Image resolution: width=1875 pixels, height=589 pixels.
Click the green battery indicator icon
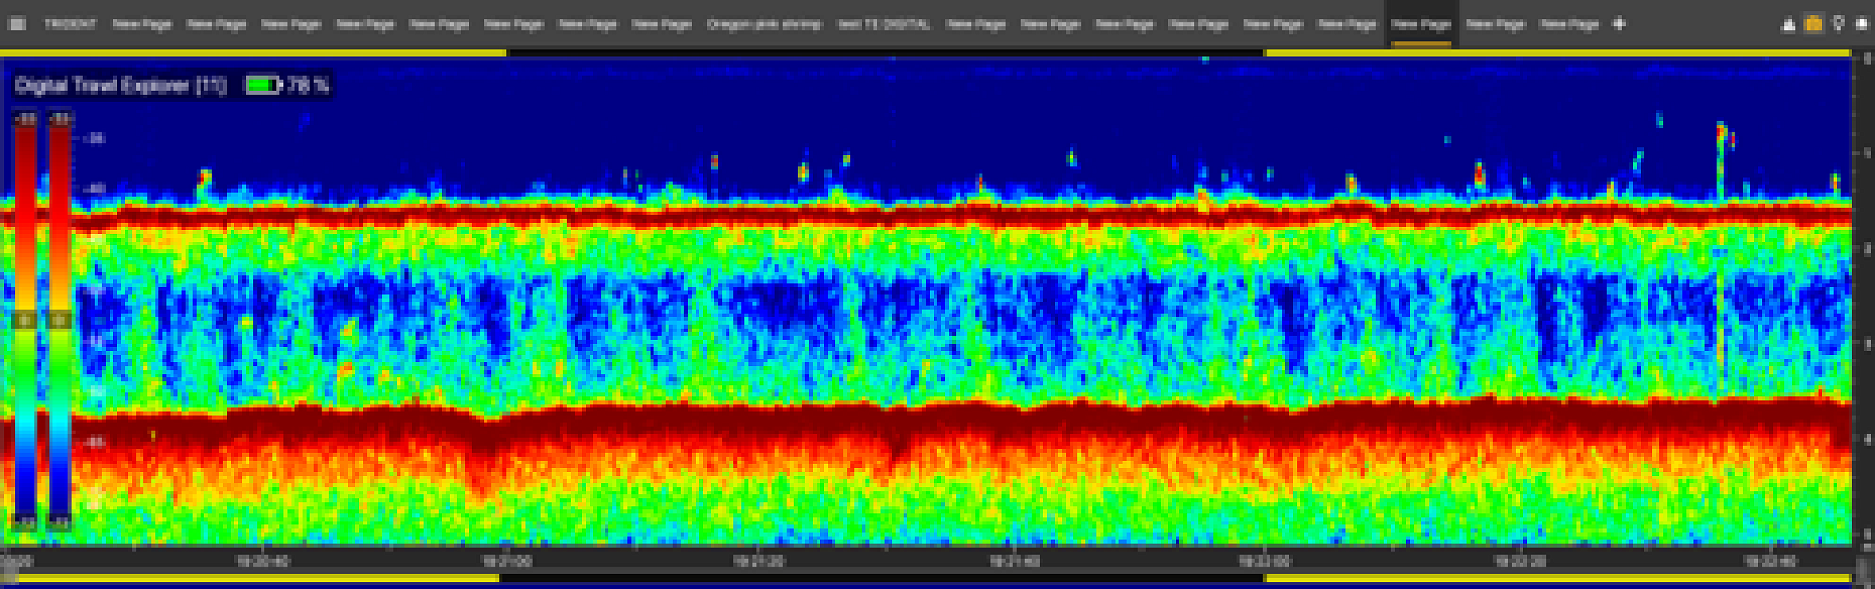pyautogui.click(x=262, y=85)
